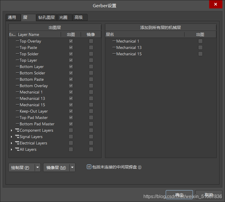Expand the Signal Layers tree node

coord(12,137)
